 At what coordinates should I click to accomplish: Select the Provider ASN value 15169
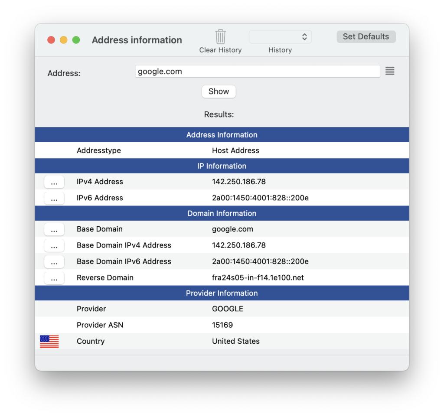(222, 325)
